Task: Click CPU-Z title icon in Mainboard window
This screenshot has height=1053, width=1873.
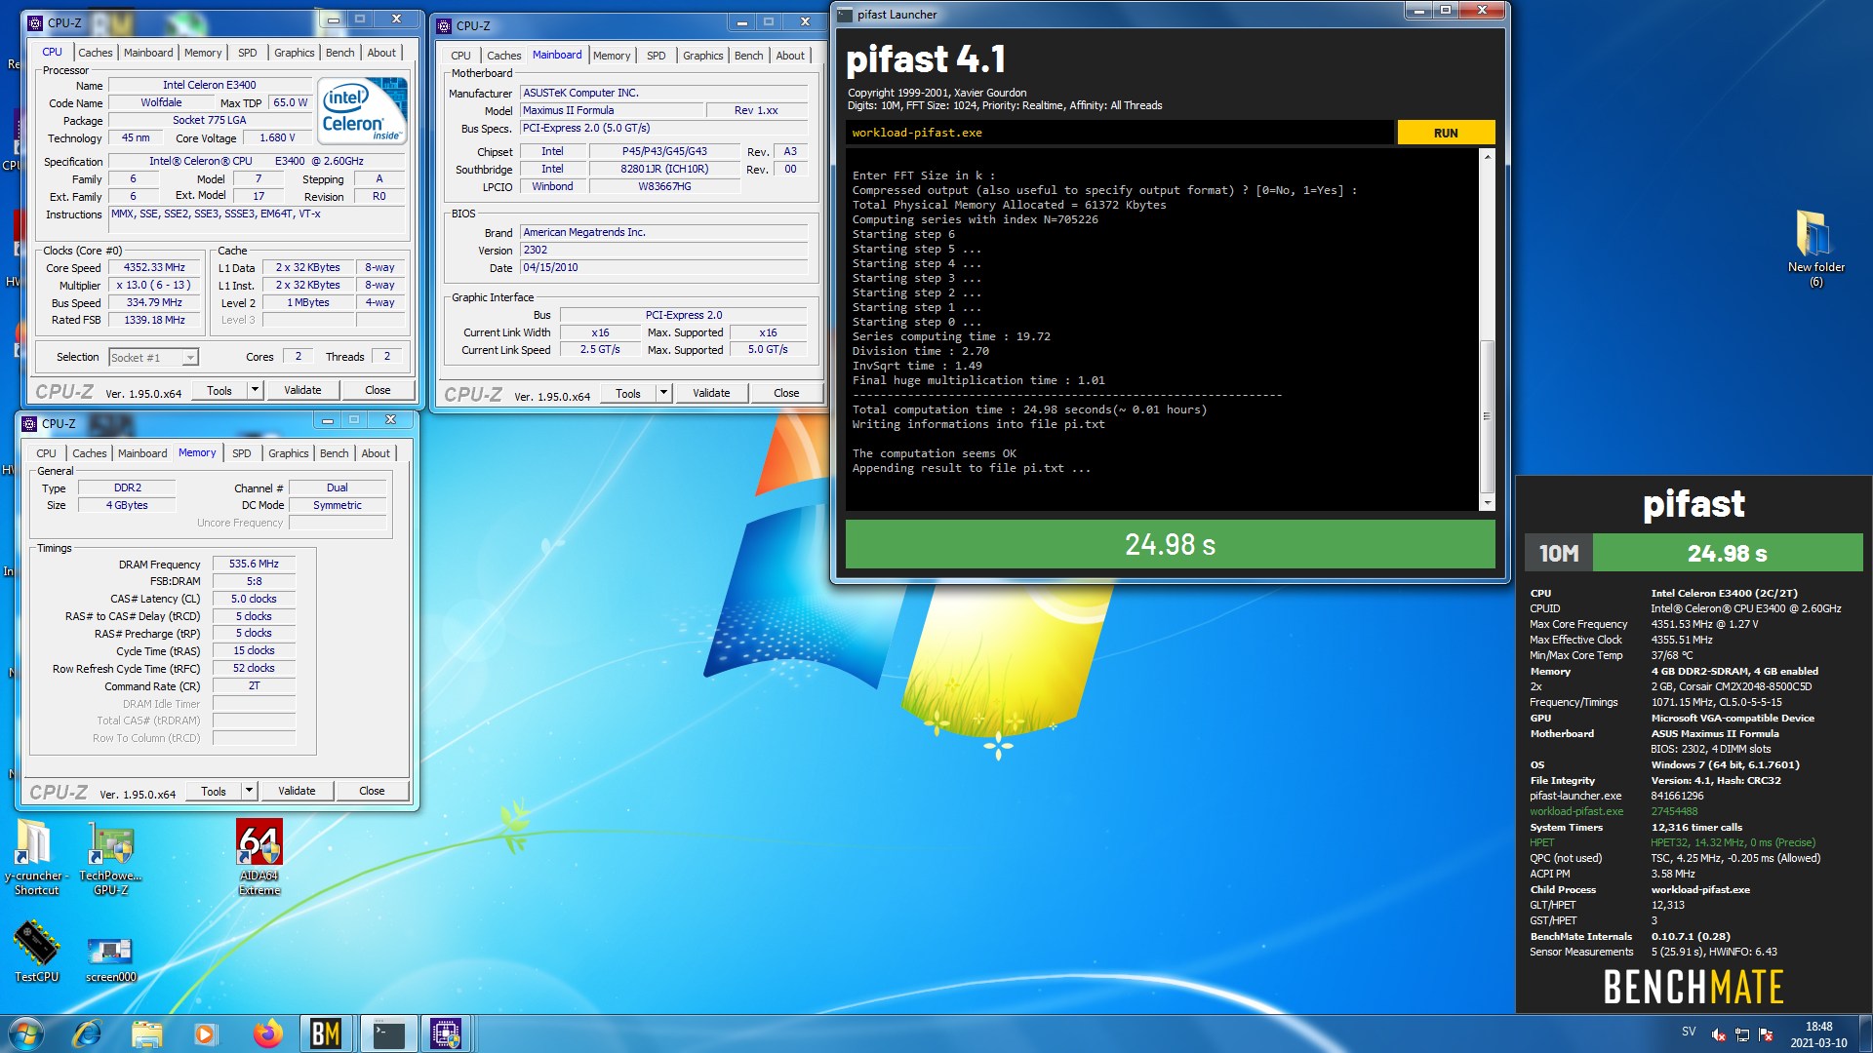Action: pyautogui.click(x=445, y=25)
